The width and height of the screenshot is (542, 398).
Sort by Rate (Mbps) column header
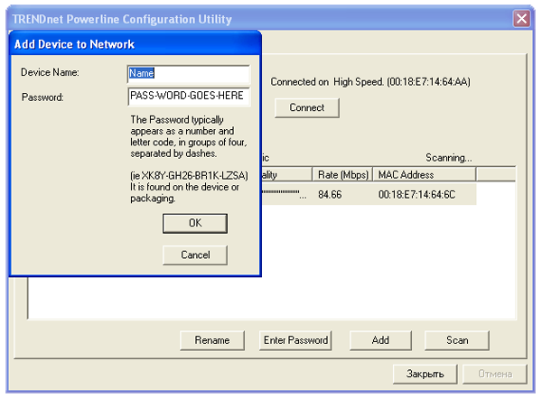pyautogui.click(x=341, y=174)
